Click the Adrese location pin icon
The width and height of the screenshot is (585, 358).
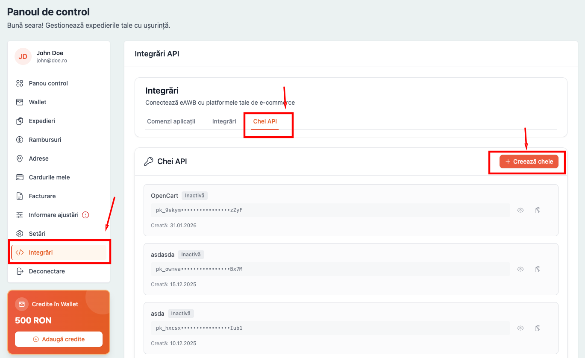pyautogui.click(x=20, y=158)
